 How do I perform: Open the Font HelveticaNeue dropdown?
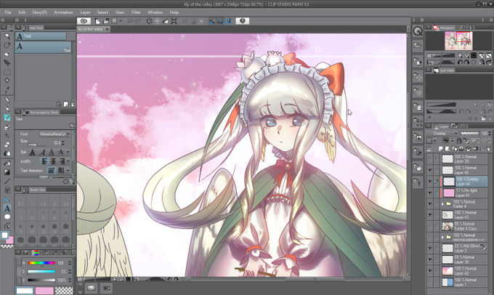click(54, 134)
